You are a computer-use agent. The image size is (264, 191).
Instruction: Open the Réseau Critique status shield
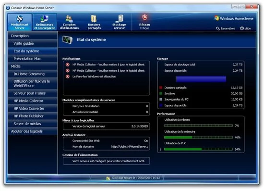coord(144,22)
